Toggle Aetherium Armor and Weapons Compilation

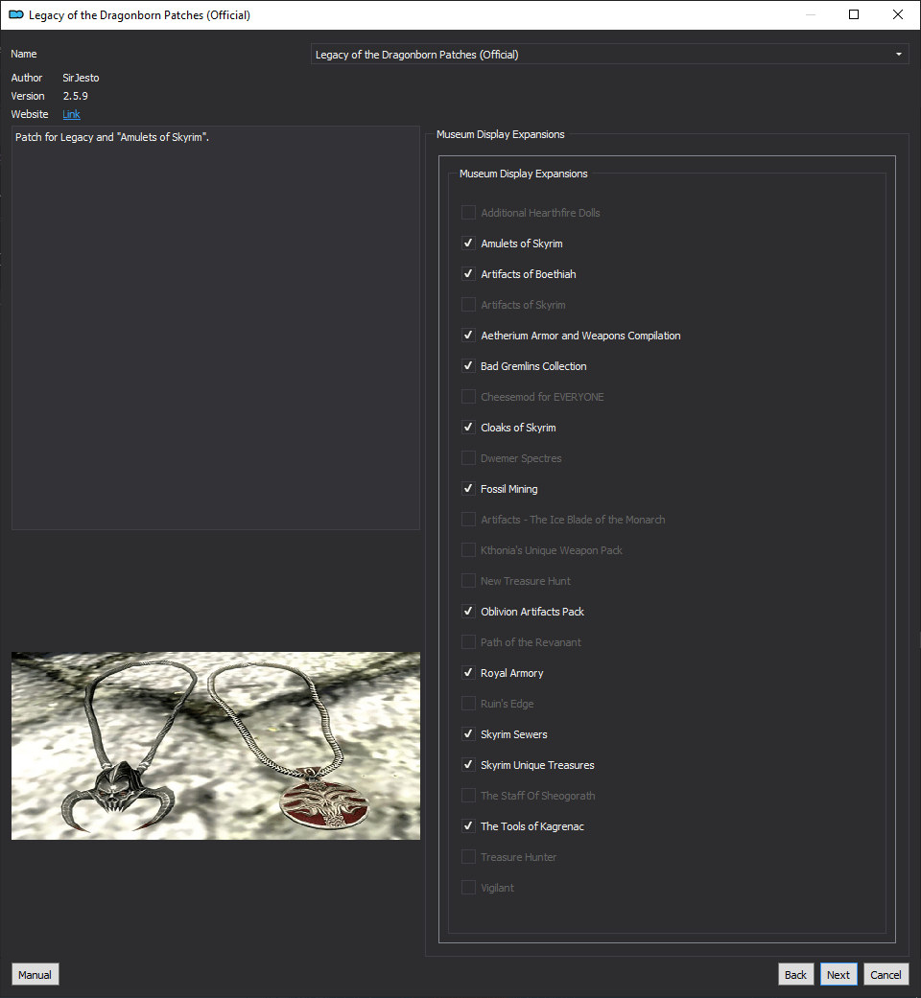[x=468, y=335]
